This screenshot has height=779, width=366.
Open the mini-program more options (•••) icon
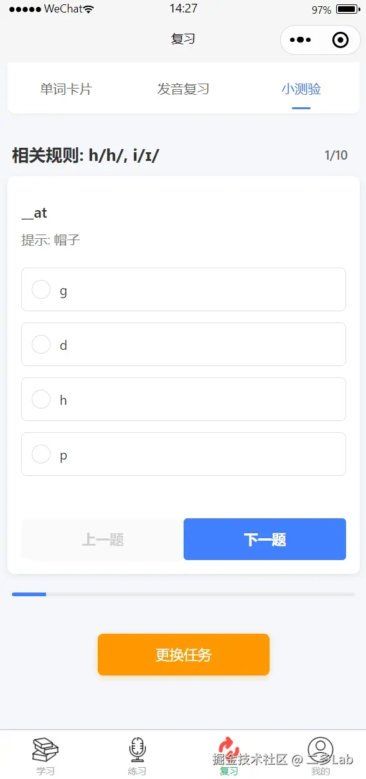[x=301, y=39]
